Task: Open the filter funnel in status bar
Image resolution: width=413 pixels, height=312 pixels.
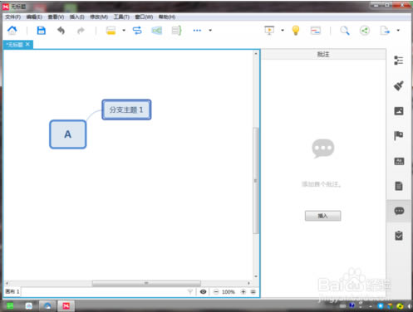Action: click(x=190, y=291)
